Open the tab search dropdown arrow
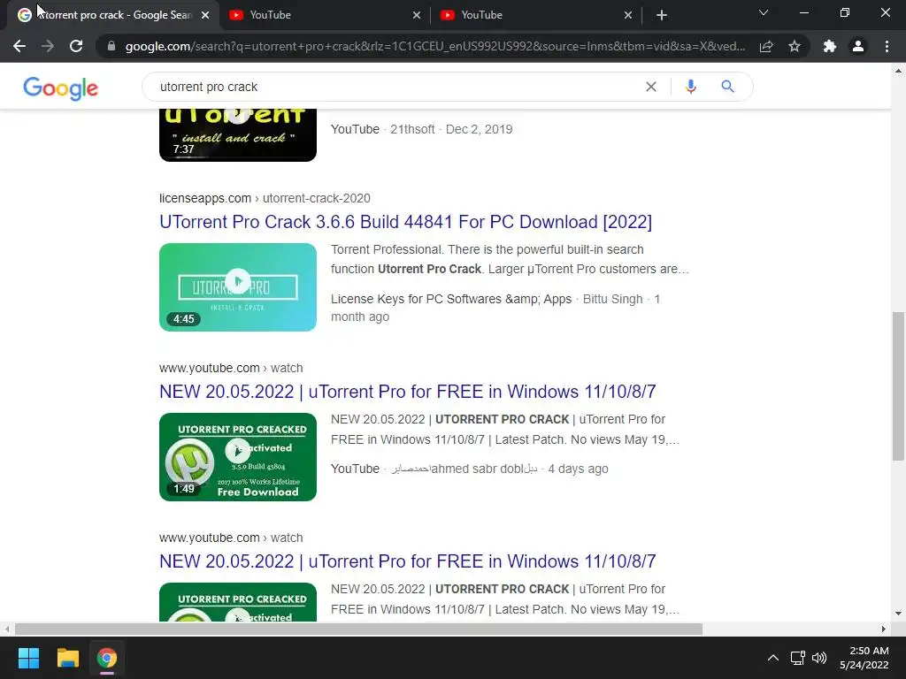Screen dimensions: 906x679 click(764, 12)
